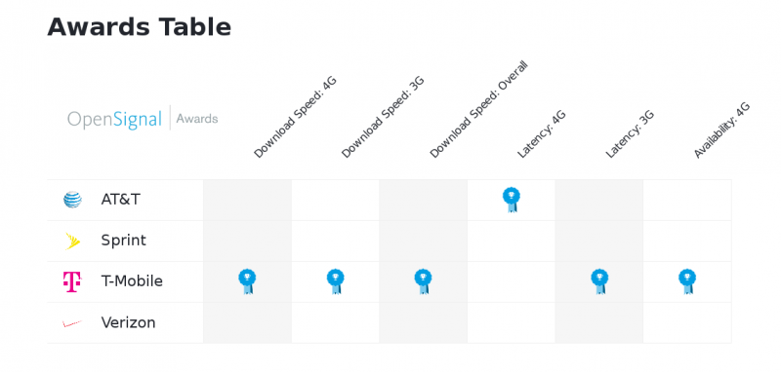Viewport: 781px width, 372px height.
Task: Click the Latency: 4G column header
Action: click(x=542, y=134)
